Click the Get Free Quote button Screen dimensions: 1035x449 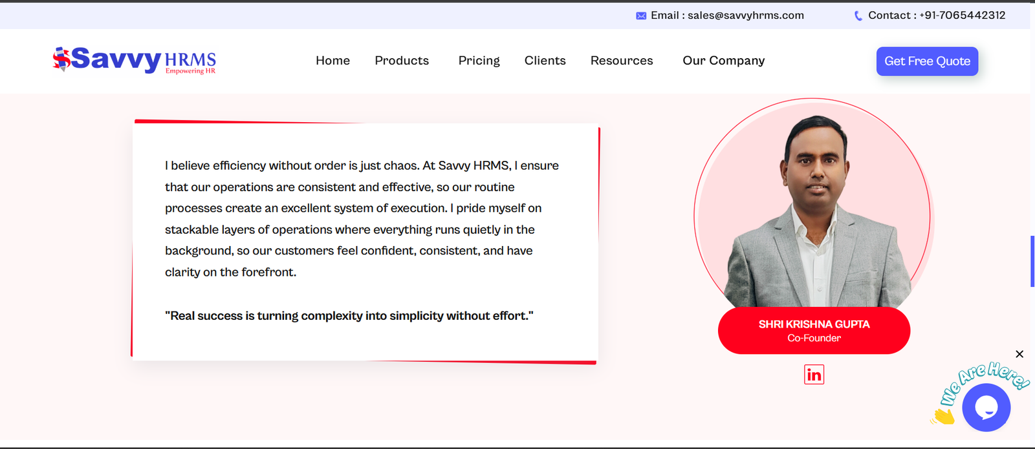[x=927, y=61]
